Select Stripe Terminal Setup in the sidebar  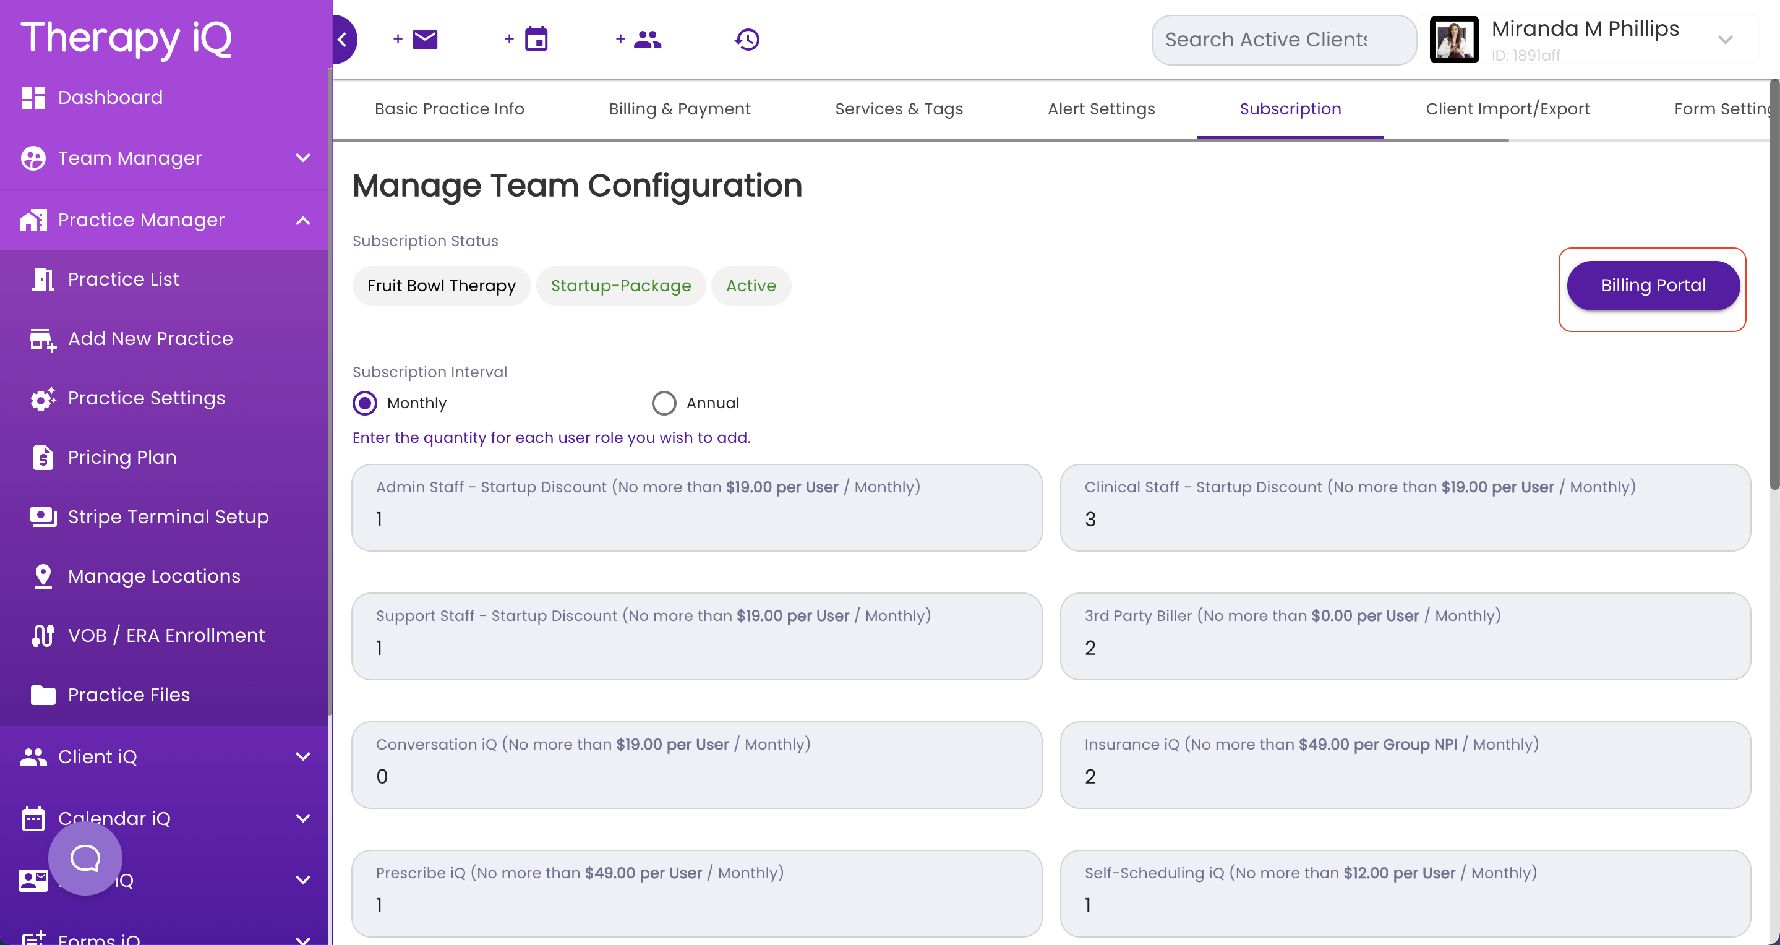[x=168, y=516]
